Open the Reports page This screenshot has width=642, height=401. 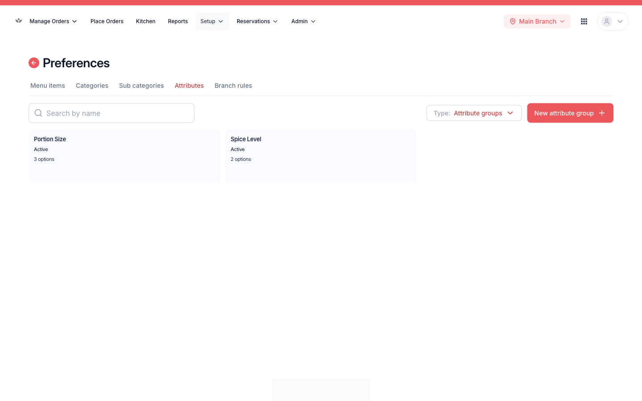pos(178,21)
